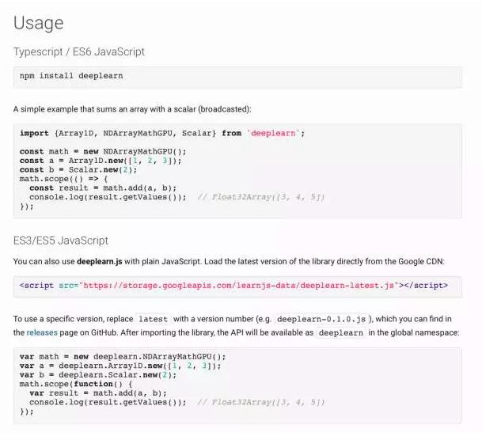Click the 'var result = math.add(a, b);' line

point(98,393)
